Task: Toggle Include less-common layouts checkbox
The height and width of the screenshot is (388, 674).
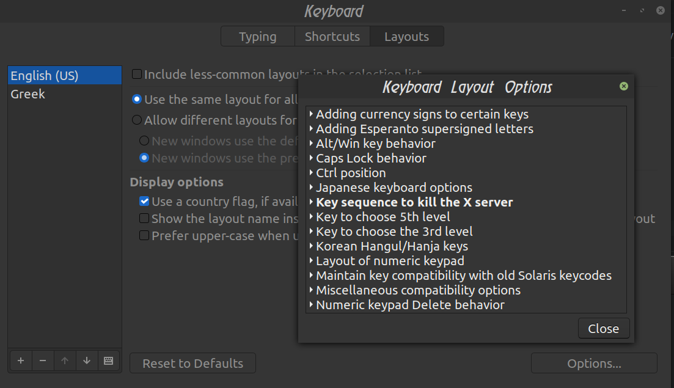Action: click(137, 74)
